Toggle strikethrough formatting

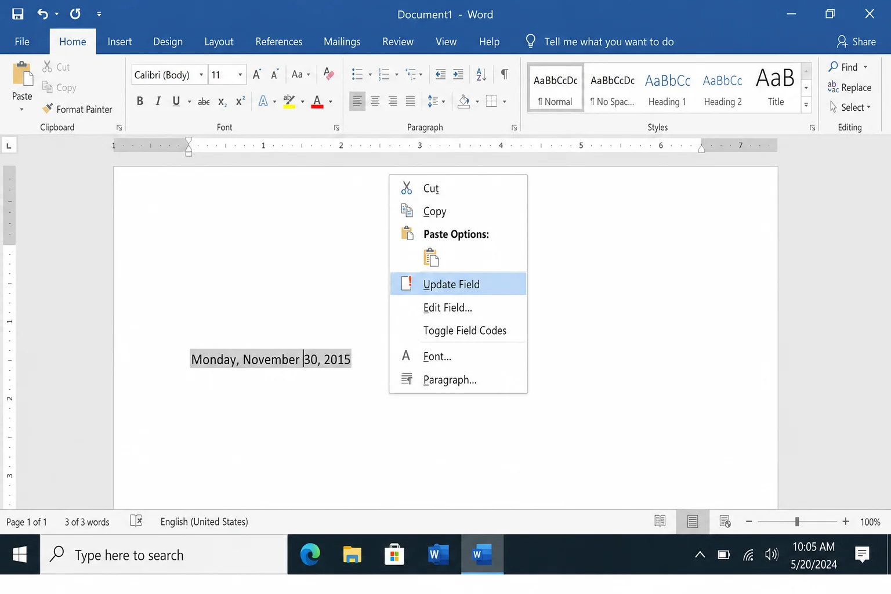(204, 102)
